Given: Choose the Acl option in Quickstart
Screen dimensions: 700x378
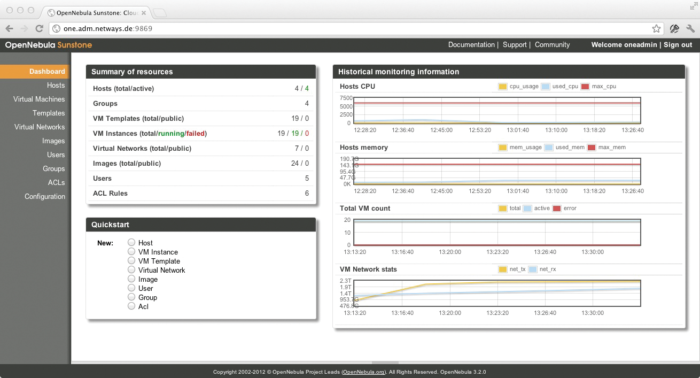Looking at the screenshot, I should tap(131, 306).
